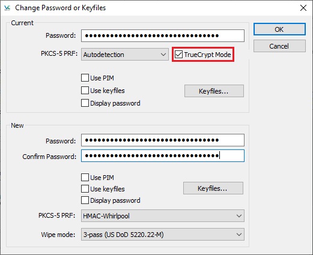The width and height of the screenshot is (313, 255).
Task: Uncheck the TrueCrypt Mode checkbox
Action: tap(178, 55)
